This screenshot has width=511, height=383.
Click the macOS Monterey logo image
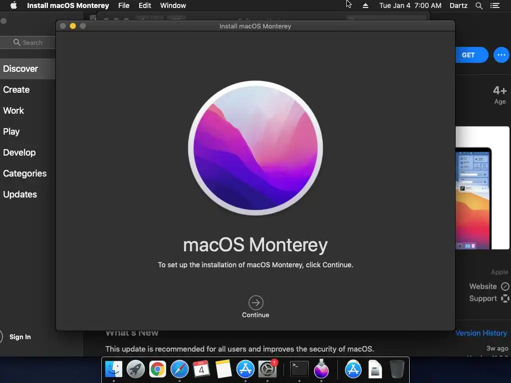(255, 148)
